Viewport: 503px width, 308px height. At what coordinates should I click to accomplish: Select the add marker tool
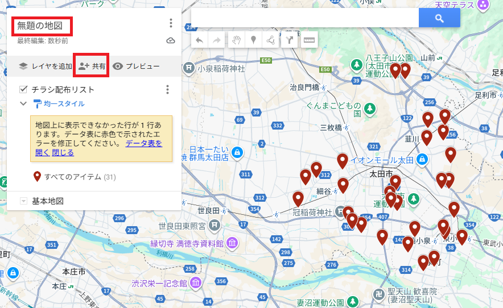253,40
